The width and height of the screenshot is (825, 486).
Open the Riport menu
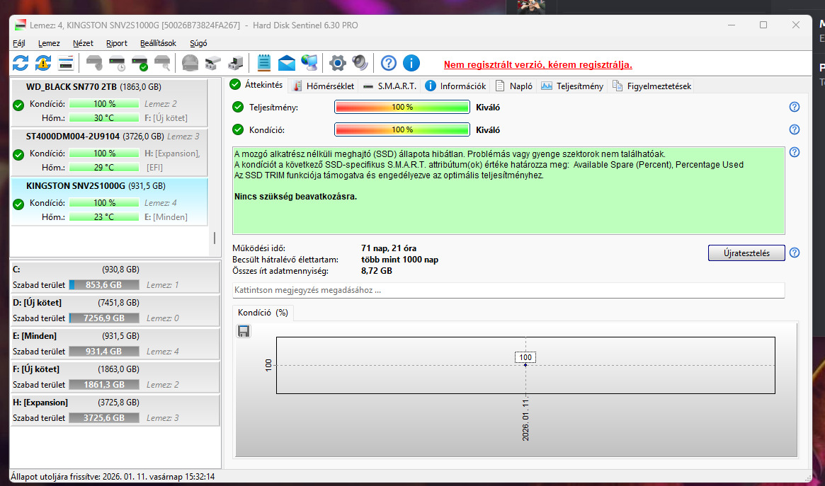pyautogui.click(x=117, y=43)
